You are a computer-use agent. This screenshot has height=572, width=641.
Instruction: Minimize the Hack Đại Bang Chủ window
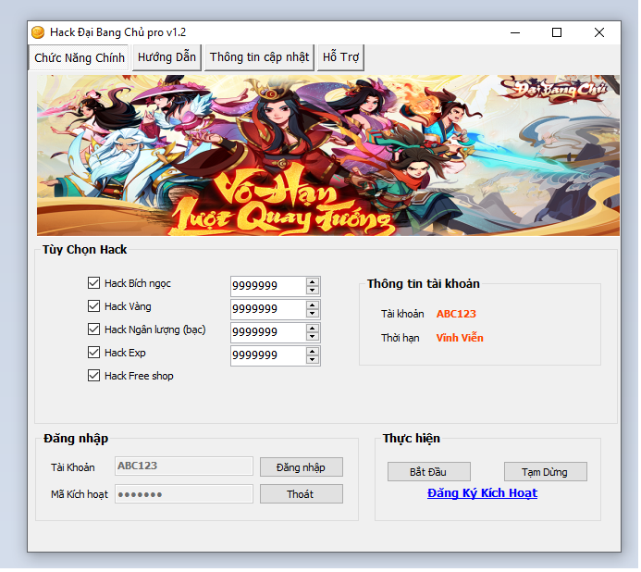[514, 32]
